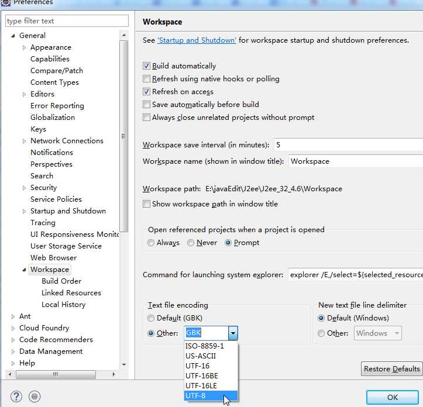Open the 'Startup and Shutdown' link
The image size is (423, 407).
pos(197,40)
